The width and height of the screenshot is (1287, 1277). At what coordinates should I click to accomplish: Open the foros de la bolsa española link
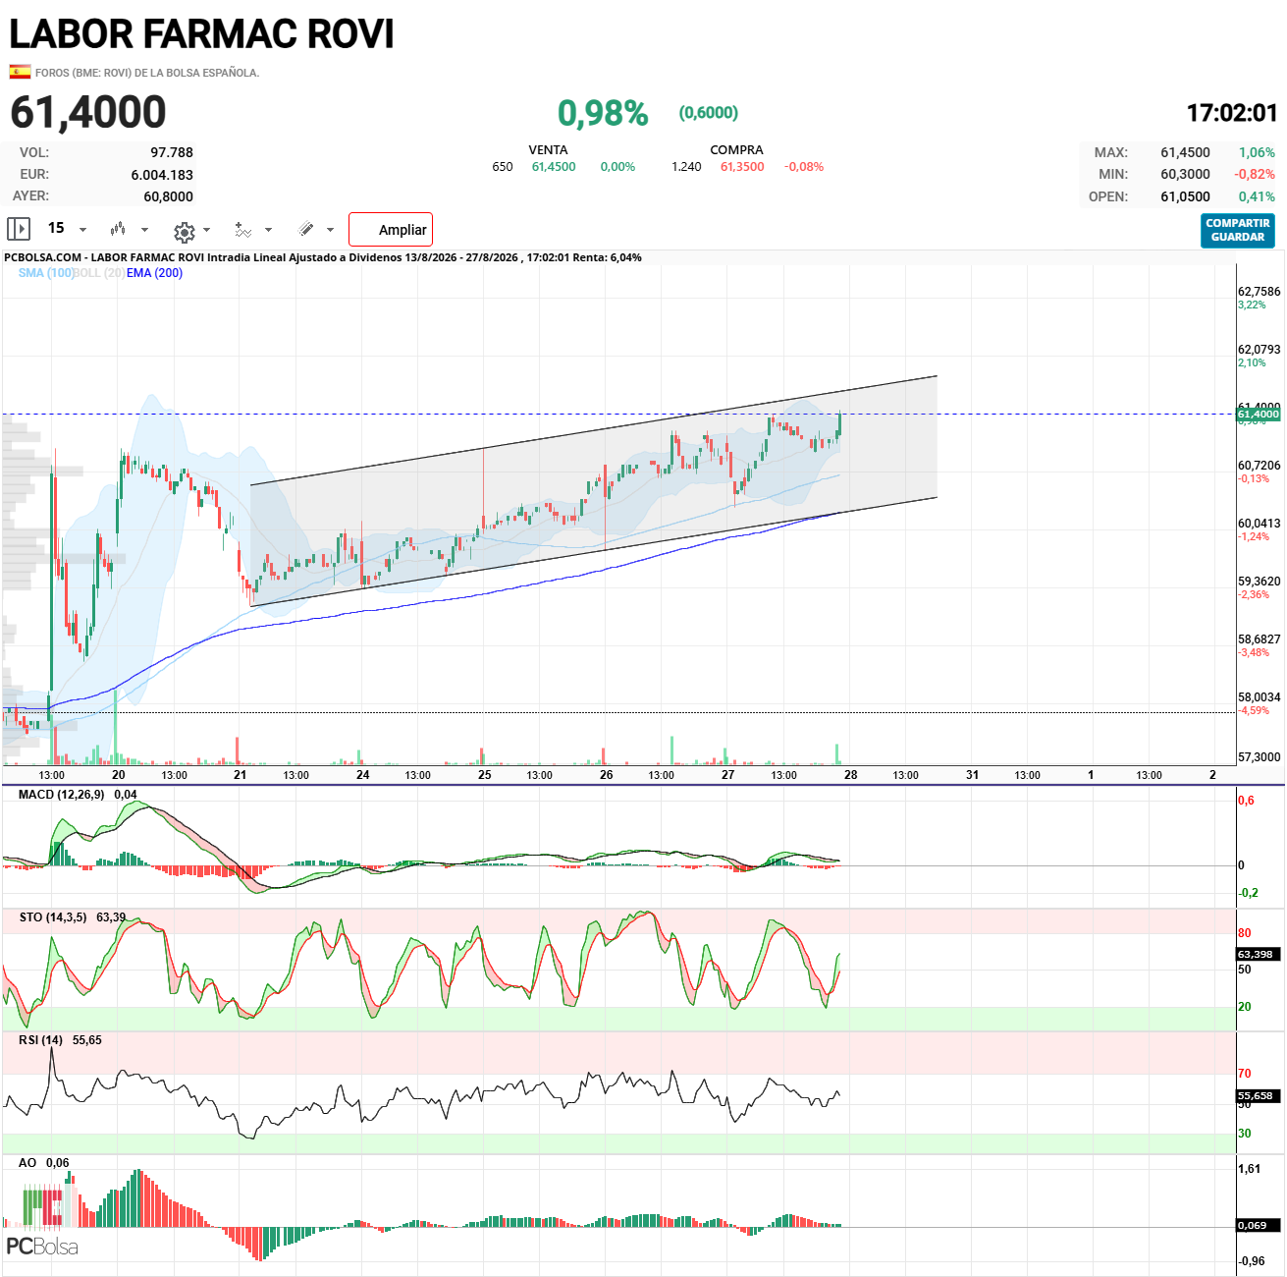click(x=147, y=73)
